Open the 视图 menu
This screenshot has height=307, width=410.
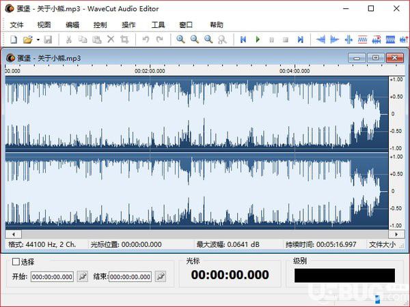tap(44, 25)
